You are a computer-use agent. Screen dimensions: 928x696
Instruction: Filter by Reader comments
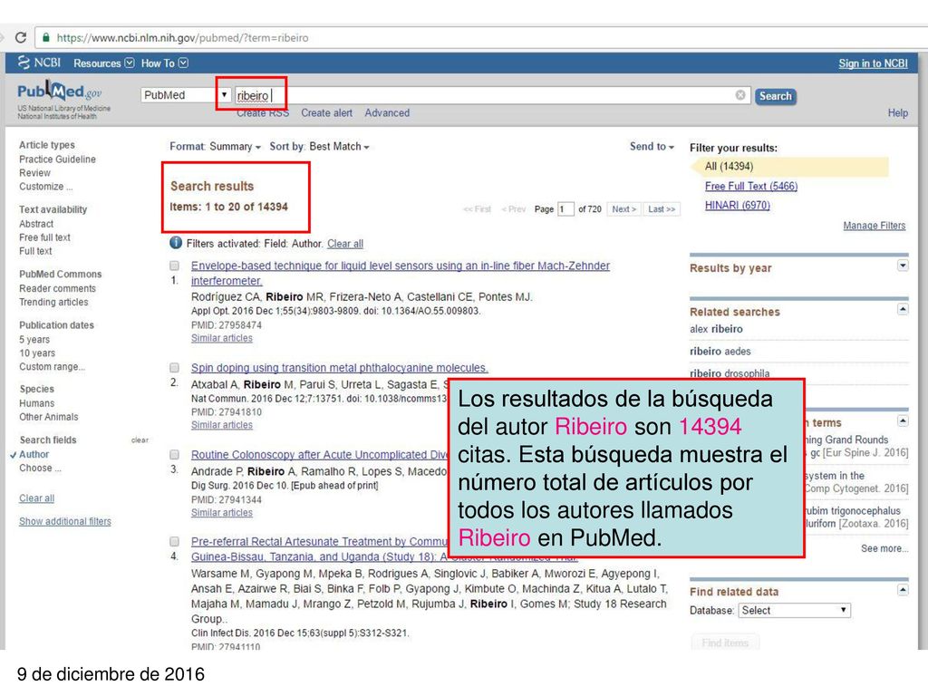(x=57, y=287)
